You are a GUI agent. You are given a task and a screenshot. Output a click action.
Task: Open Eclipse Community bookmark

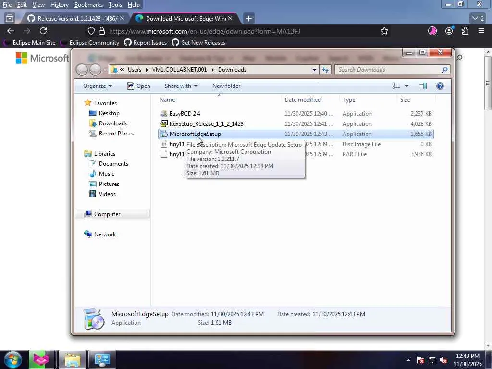point(90,43)
